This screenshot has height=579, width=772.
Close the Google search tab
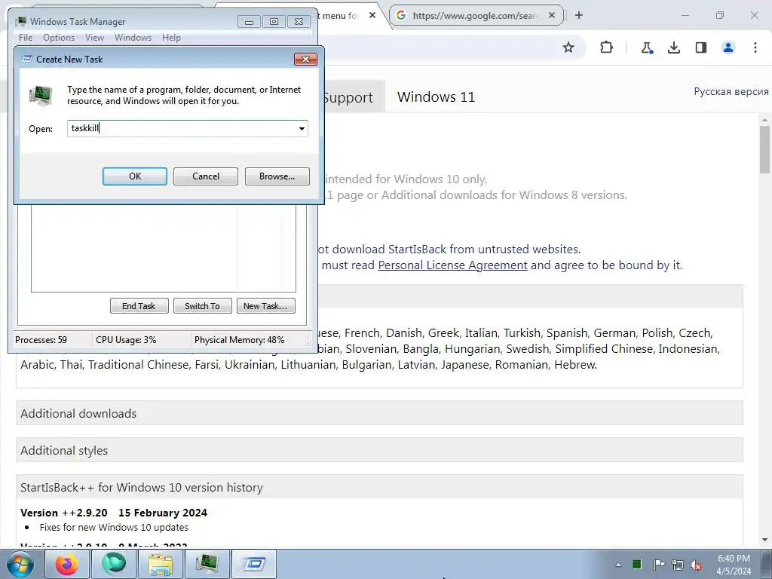pyautogui.click(x=551, y=15)
